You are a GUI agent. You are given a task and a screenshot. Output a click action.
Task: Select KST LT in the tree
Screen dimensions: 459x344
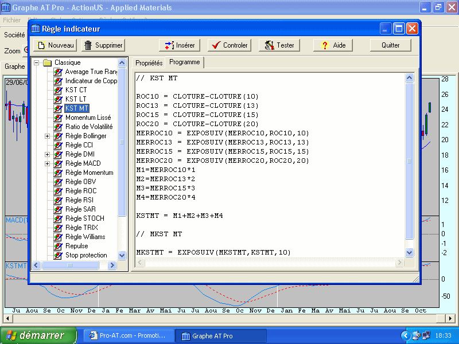[76, 99]
